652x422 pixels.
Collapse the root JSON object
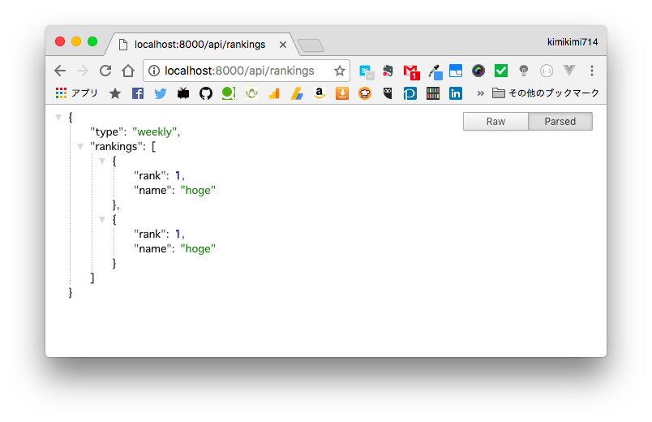[58, 118]
